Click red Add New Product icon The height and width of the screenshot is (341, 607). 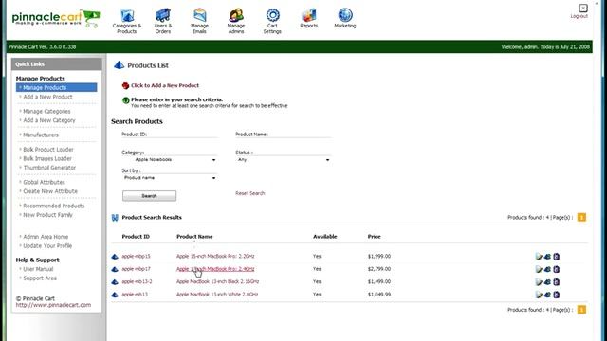pos(125,86)
